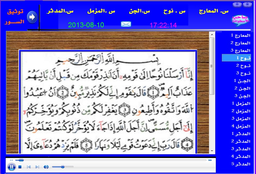Select المزمل 4 in the list
The height and width of the screenshot is (174, 256).
point(241,126)
